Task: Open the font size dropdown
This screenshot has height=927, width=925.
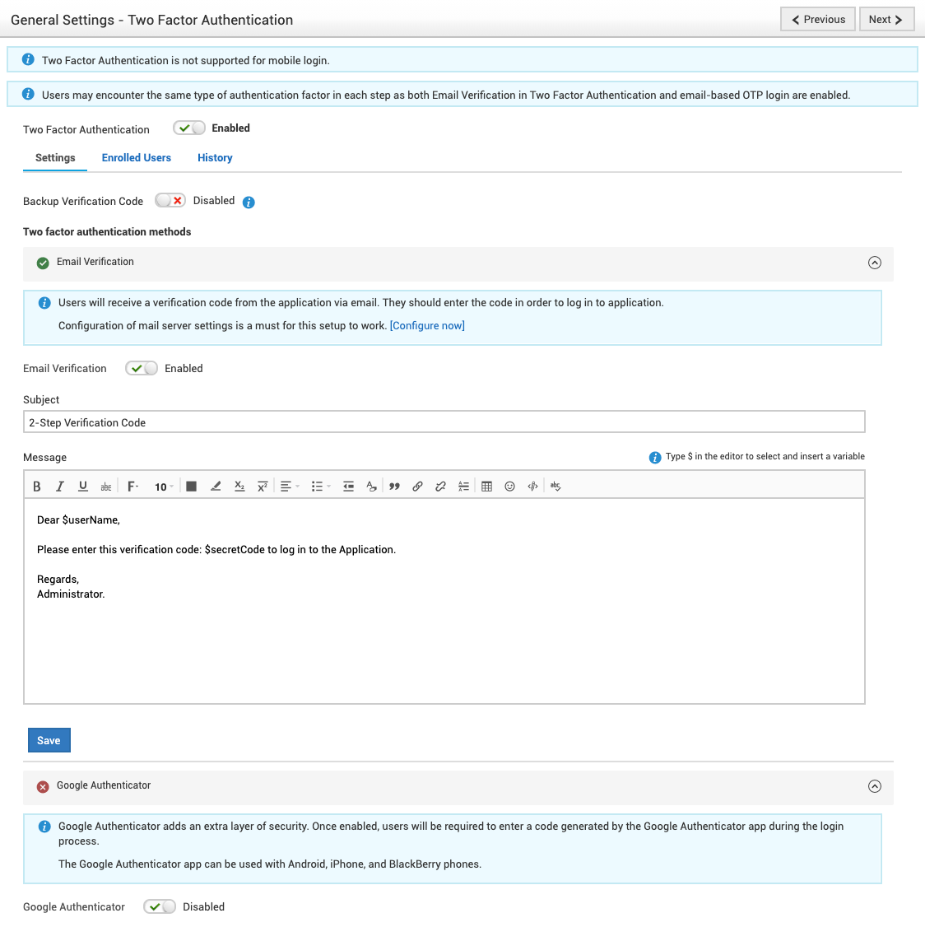Action: tap(164, 487)
